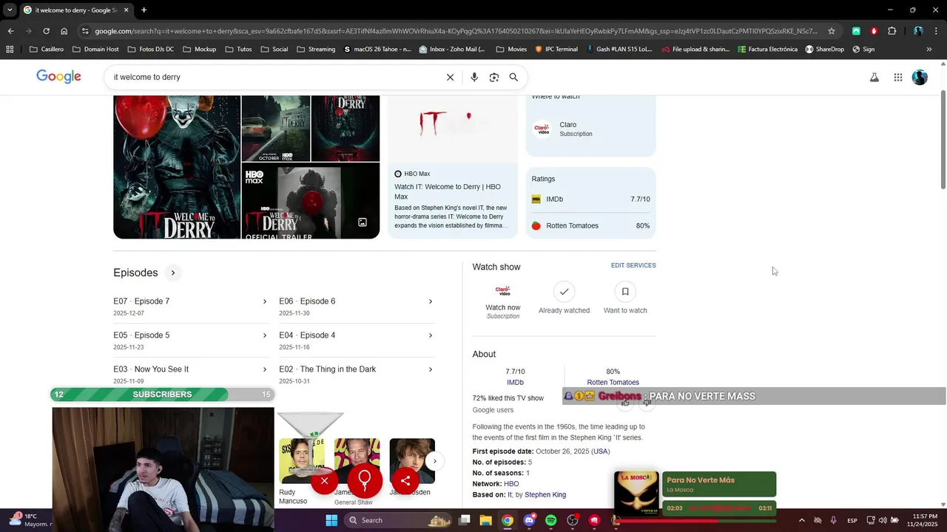Start voice search with the microphone icon
Screen dimensions: 947x532
tap(474, 77)
